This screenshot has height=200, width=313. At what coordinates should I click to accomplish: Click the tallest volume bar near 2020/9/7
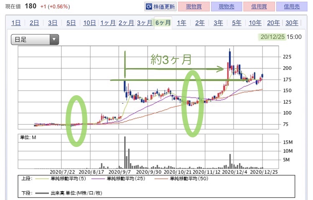coord(125,152)
